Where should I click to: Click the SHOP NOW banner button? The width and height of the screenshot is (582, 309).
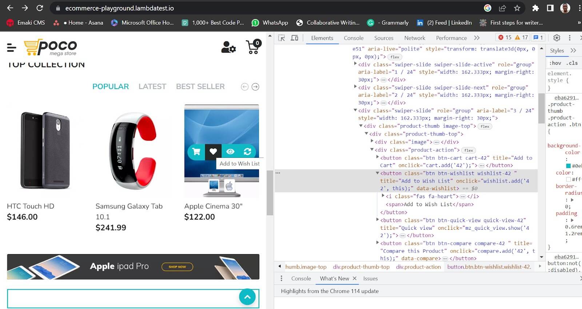coord(177,267)
